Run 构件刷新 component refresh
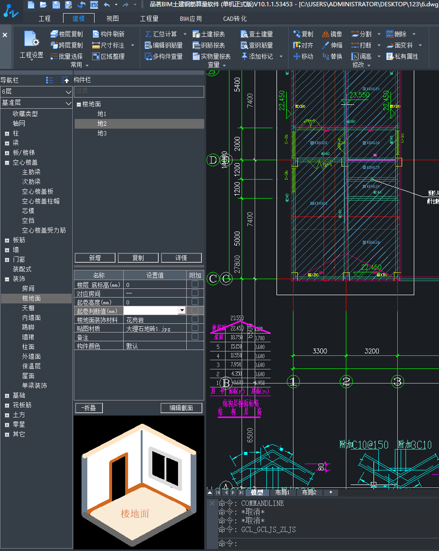Screen dimensions: 439x551 pos(109,34)
